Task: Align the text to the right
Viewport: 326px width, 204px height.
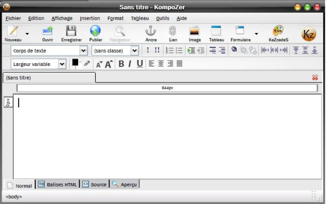Action: tap(170, 63)
